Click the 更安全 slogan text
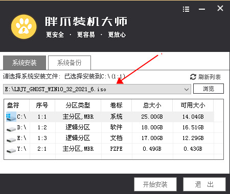 pos(55,35)
